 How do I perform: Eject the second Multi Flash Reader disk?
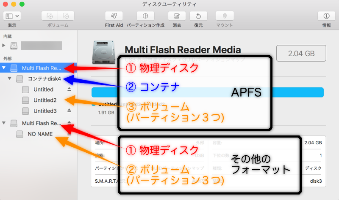tap(69, 123)
